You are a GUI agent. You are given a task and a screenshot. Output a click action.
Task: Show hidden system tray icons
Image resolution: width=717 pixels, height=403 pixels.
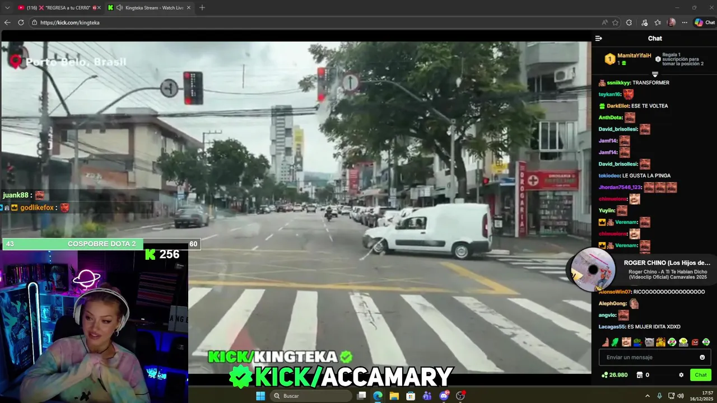click(x=648, y=396)
